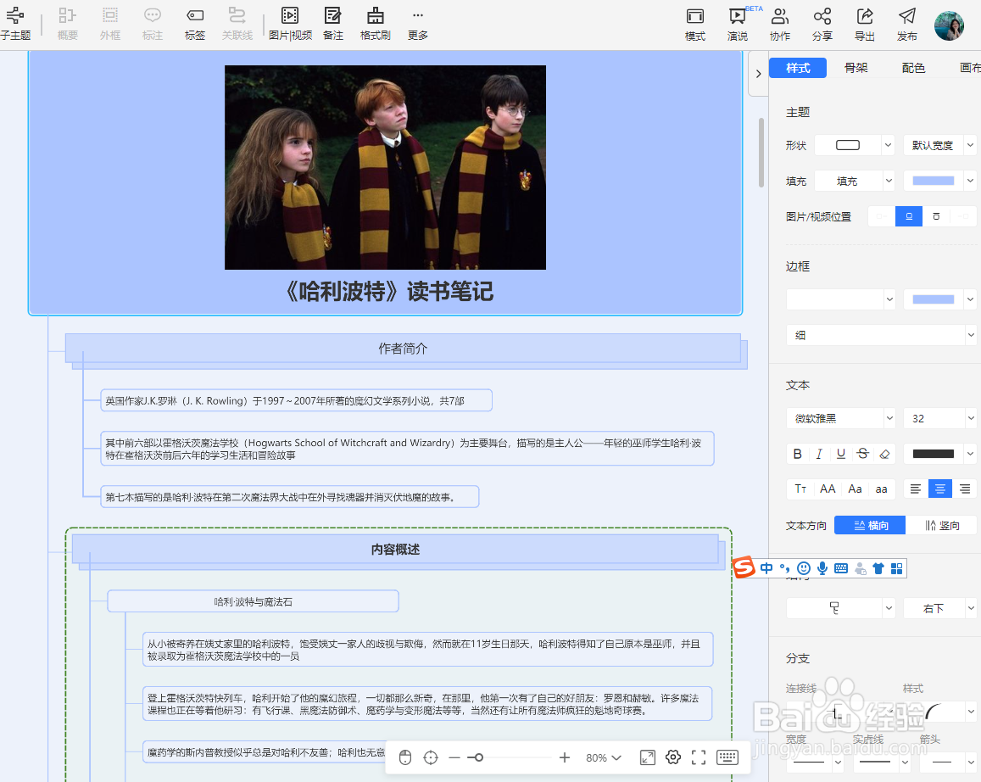
Task: Set image position to left
Action: click(x=882, y=216)
